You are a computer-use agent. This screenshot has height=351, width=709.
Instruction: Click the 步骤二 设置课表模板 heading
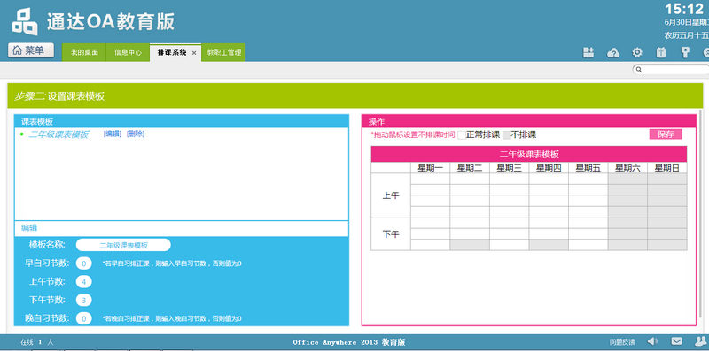pos(59,96)
